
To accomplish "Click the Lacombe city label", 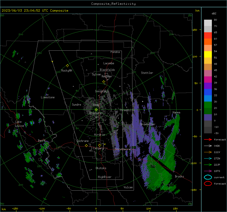I will 109,63.
